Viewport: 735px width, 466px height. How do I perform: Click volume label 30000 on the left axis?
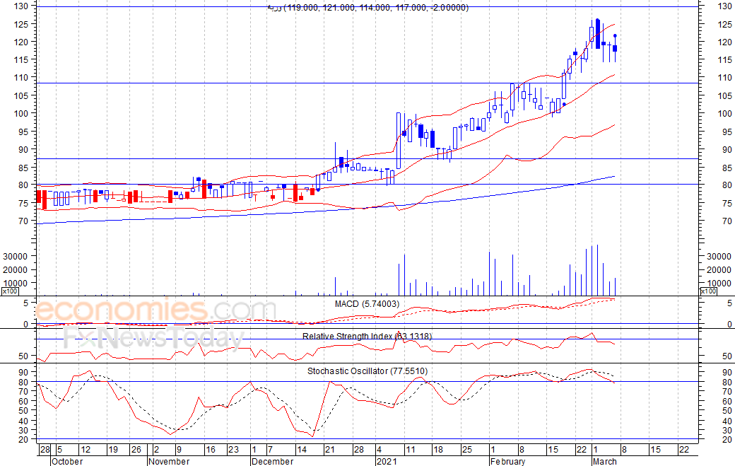point(16,257)
